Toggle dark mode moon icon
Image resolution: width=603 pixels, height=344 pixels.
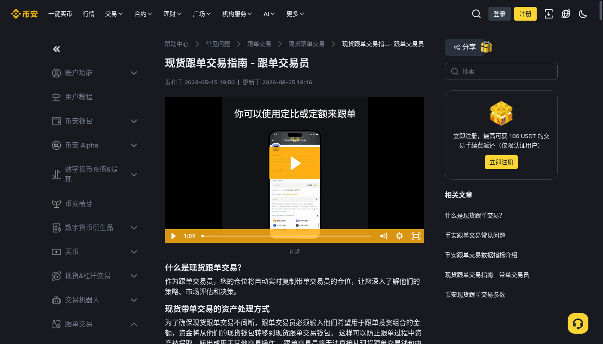click(583, 14)
